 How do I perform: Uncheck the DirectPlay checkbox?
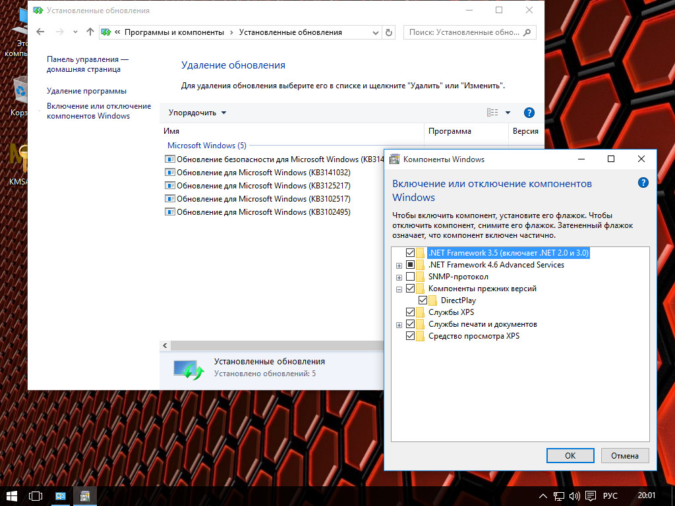point(423,300)
